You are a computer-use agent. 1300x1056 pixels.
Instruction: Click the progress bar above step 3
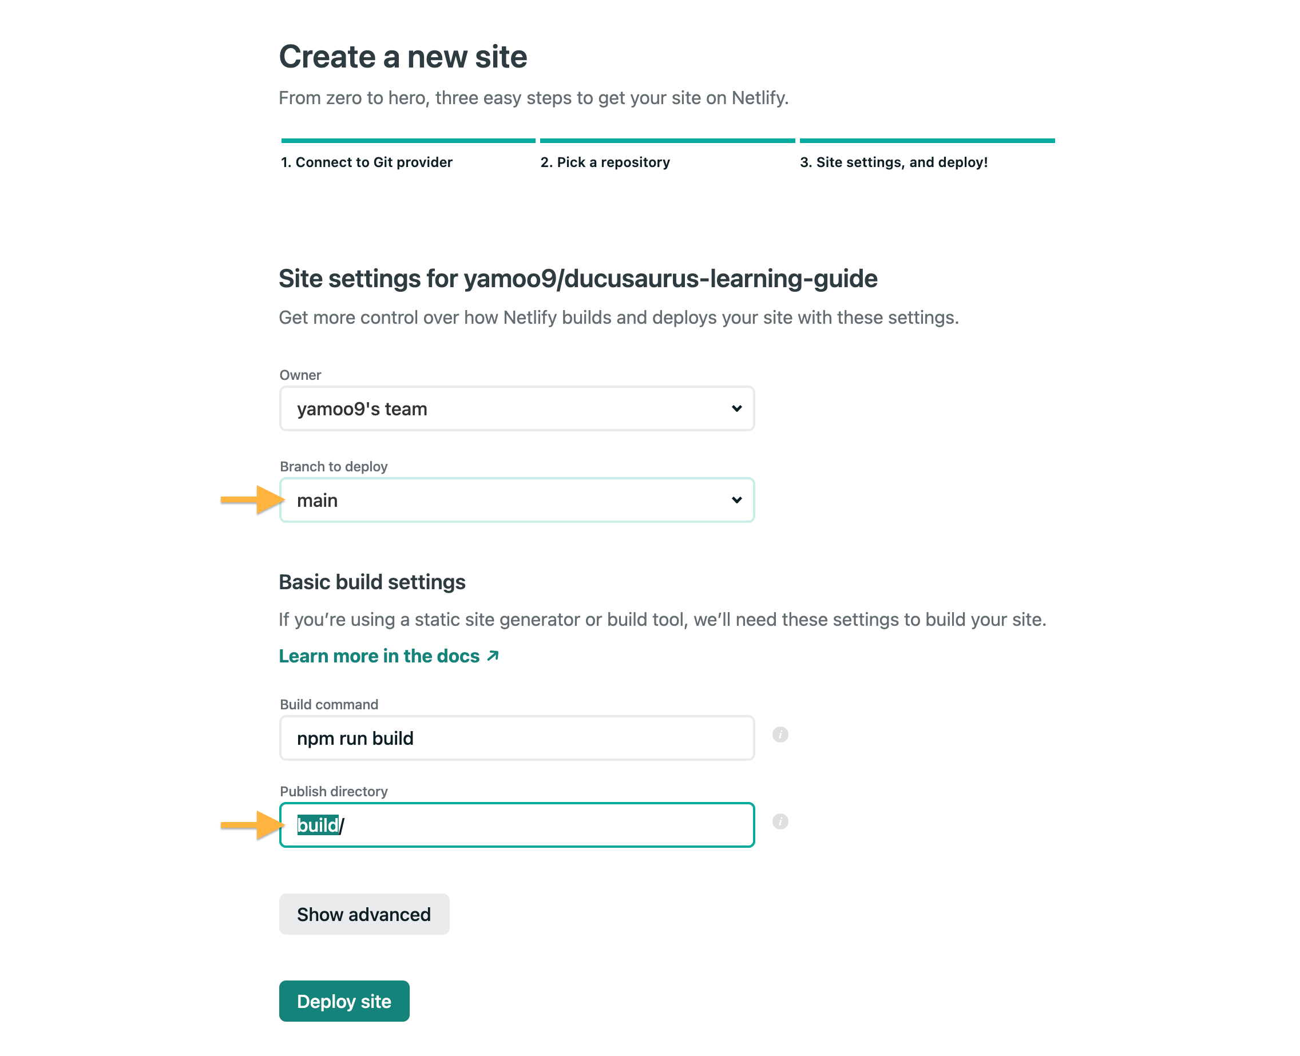(x=926, y=141)
